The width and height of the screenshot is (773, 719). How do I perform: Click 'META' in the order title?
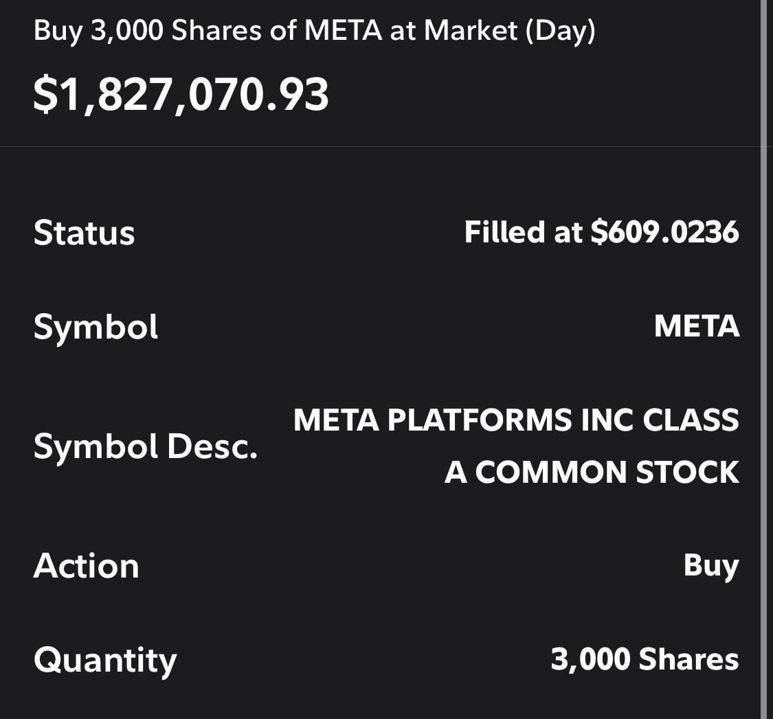coord(342,32)
